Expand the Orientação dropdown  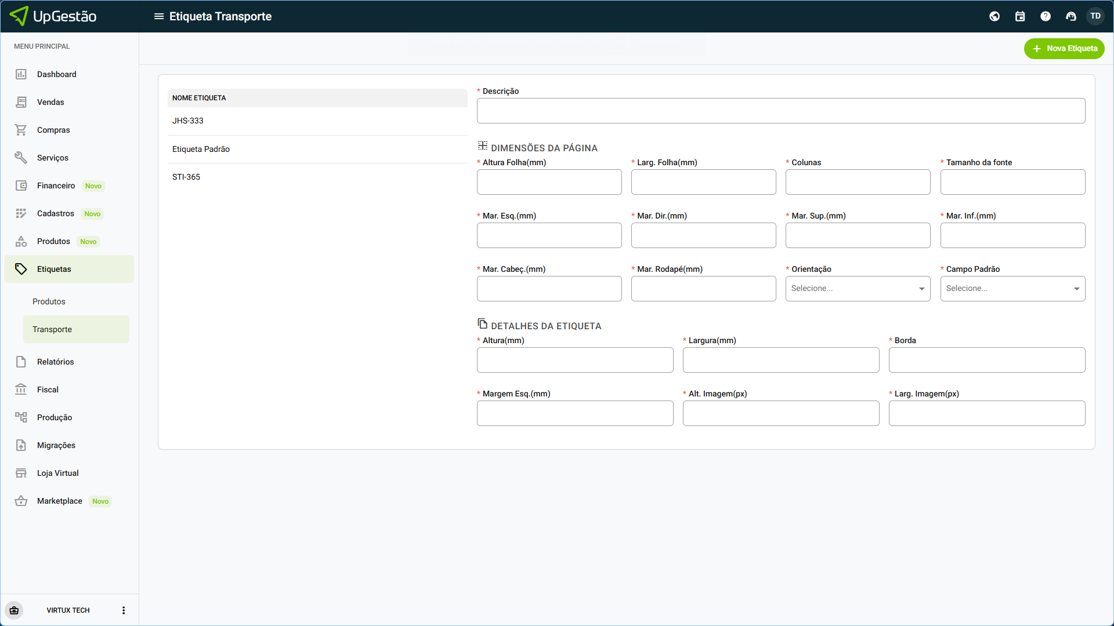point(858,289)
